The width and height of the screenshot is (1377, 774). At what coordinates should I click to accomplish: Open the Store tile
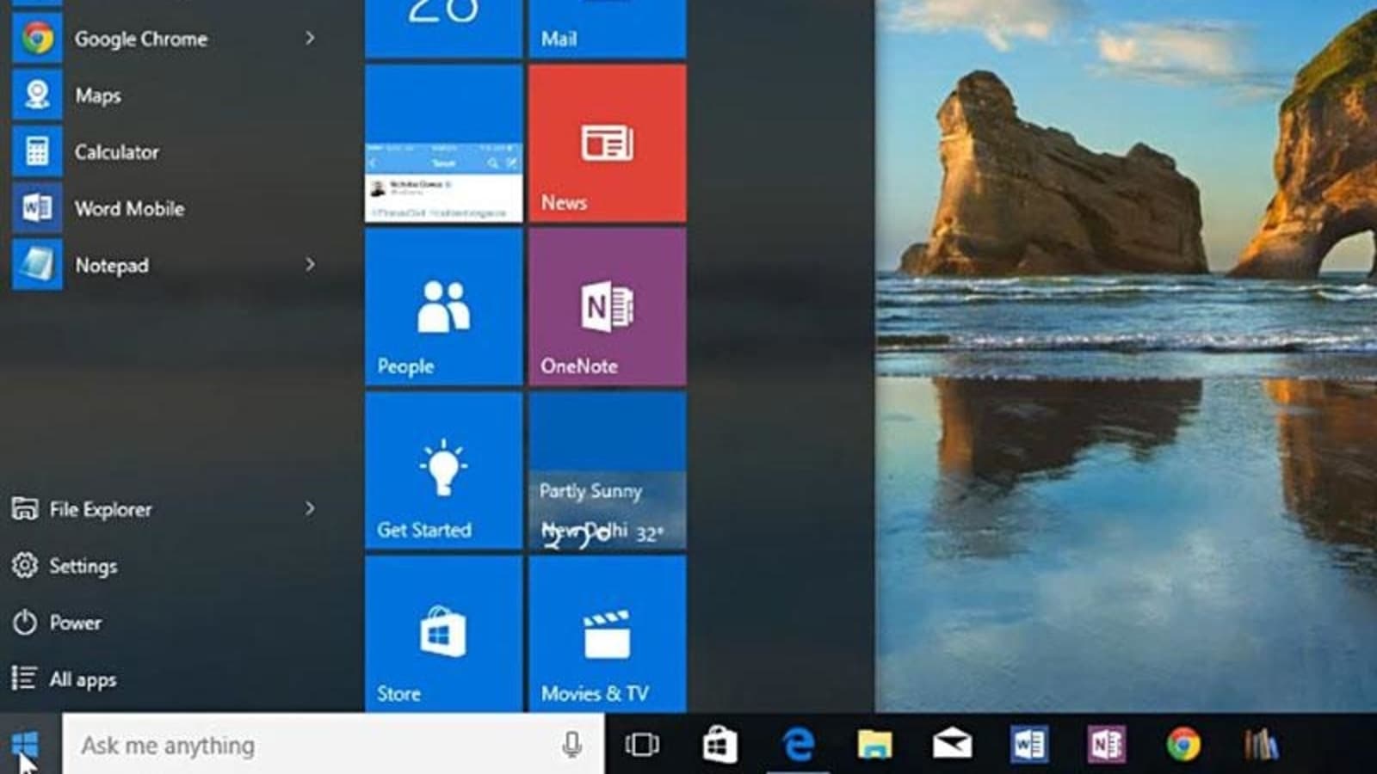[443, 634]
